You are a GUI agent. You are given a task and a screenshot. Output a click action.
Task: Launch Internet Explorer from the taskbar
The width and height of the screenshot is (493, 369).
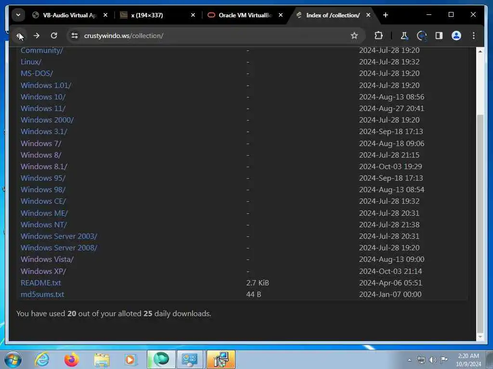(x=42, y=359)
